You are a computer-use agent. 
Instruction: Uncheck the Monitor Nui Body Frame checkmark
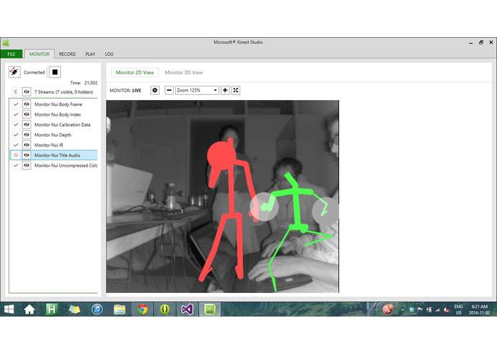click(x=16, y=104)
